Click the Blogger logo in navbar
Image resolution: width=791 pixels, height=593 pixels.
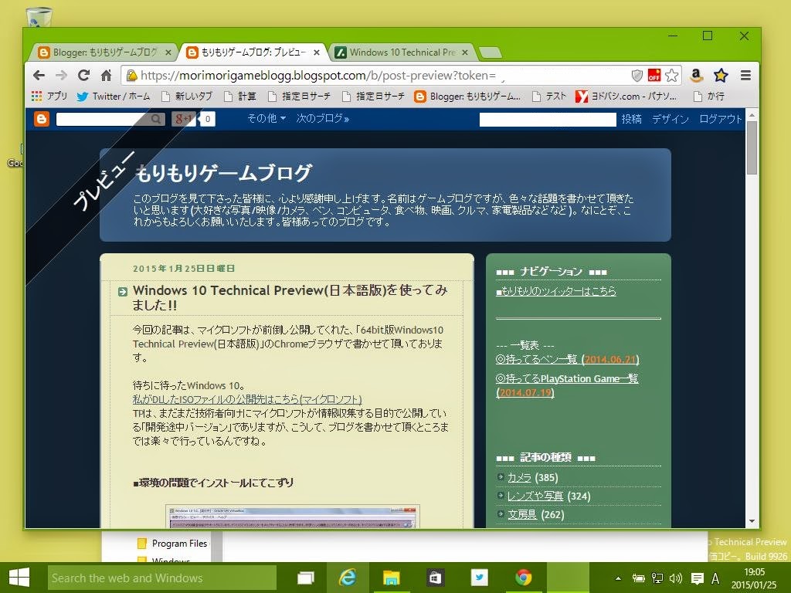42,119
